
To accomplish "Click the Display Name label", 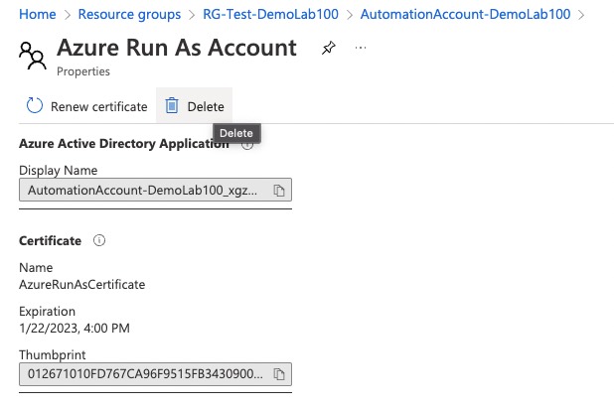I will coord(59,170).
